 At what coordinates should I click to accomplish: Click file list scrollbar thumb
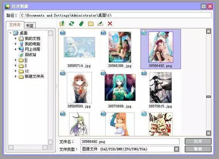(x=208, y=97)
